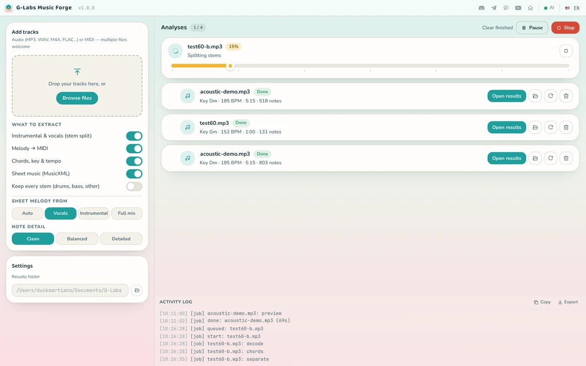The width and height of the screenshot is (586, 366).
Task: Re-run analysis for test60.mp3
Action: tap(551, 127)
